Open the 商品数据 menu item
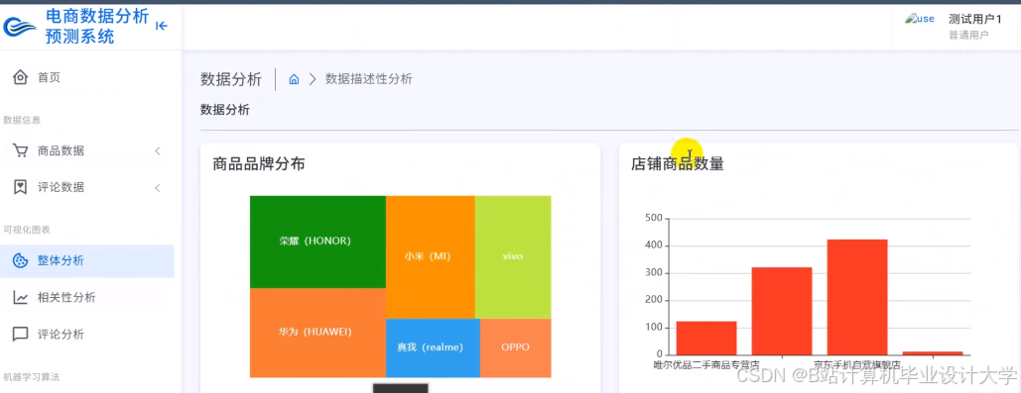 click(87, 150)
